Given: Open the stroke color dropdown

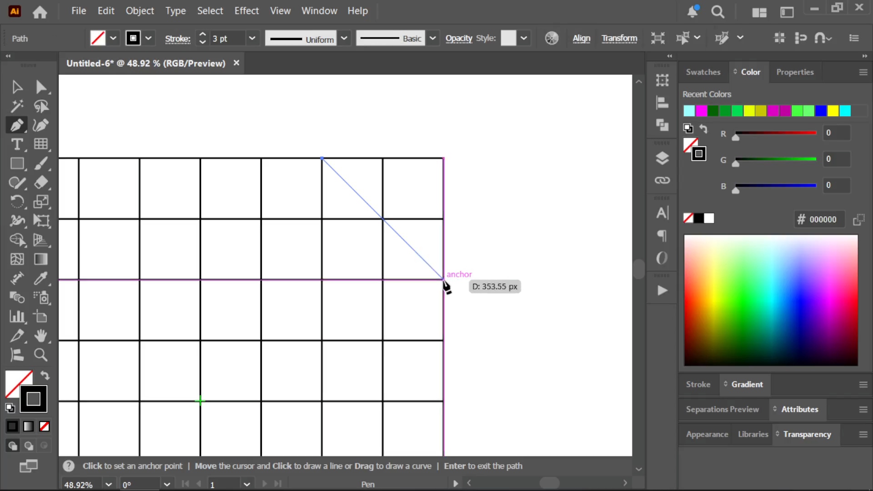Looking at the screenshot, I should click(148, 38).
